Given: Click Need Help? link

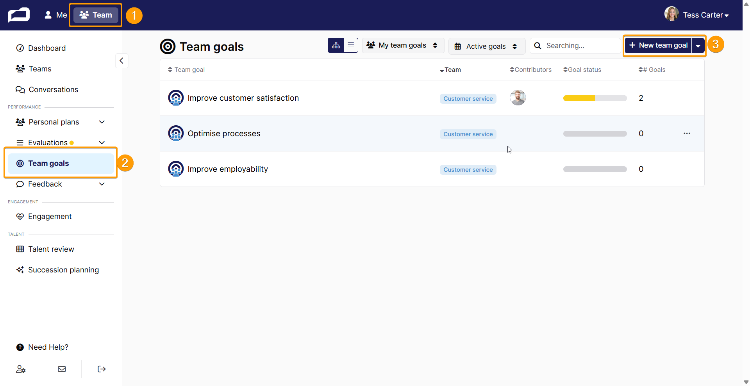Looking at the screenshot, I should point(42,347).
